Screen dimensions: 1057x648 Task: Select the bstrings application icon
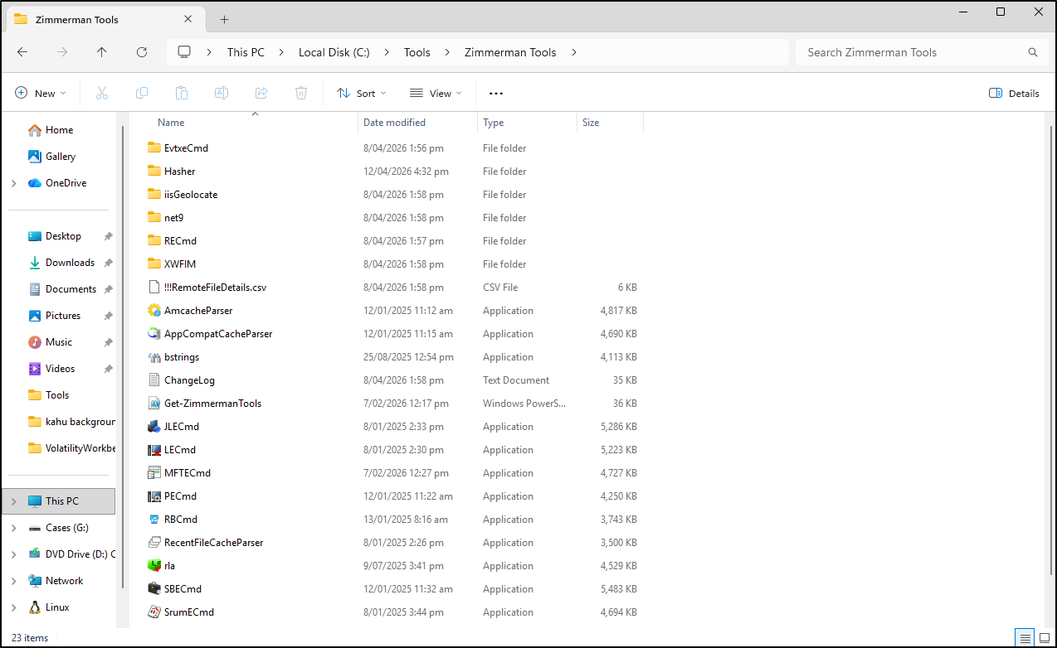(153, 357)
